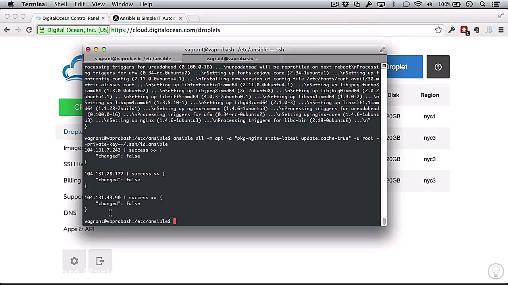Open DigitalOcean settings gear
Viewport: 508px width, 285px height.
74,261
